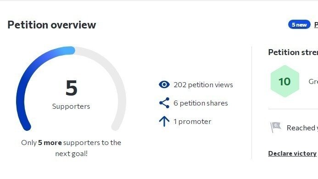The height and width of the screenshot is (179, 318).
Task: Click the 'Petition overview' heading
Action: pyautogui.click(x=52, y=25)
